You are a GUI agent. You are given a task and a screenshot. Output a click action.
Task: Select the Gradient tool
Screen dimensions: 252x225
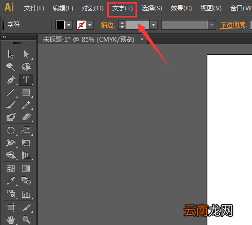26,168
